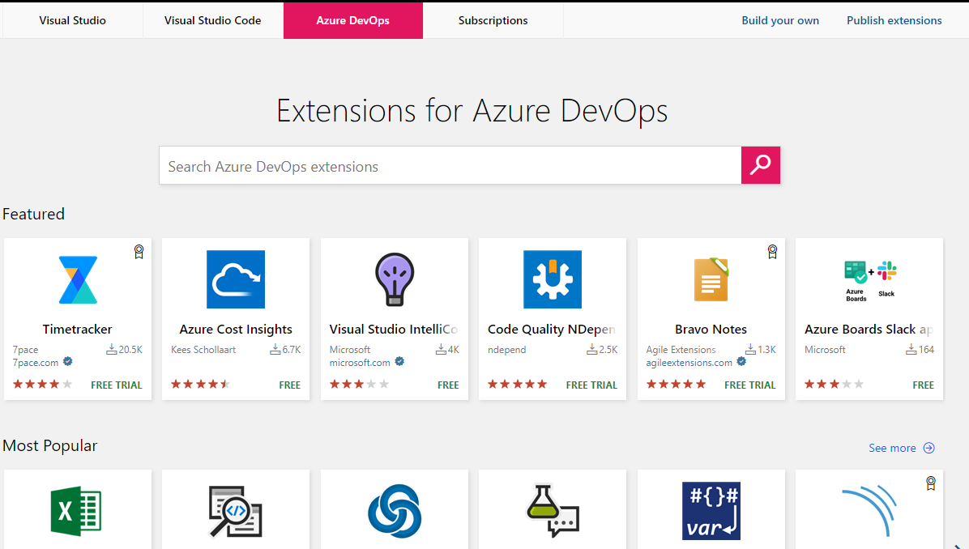Image resolution: width=969 pixels, height=549 pixels.
Task: Focus the Search Azure DevOps extensions field
Action: (x=450, y=166)
